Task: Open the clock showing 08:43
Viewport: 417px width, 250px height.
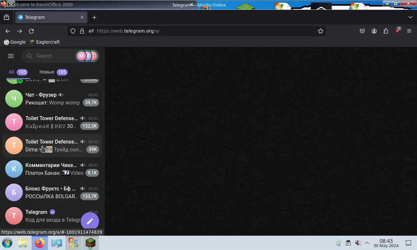Action: (386, 243)
